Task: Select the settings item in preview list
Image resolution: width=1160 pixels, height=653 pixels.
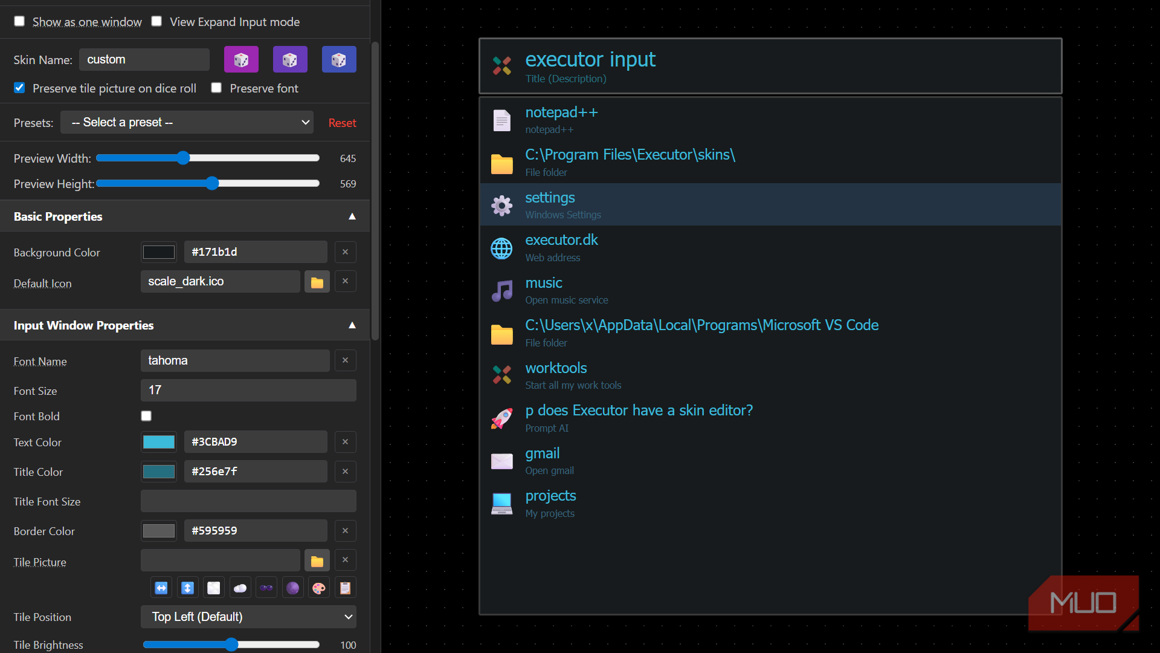Action: 770,205
